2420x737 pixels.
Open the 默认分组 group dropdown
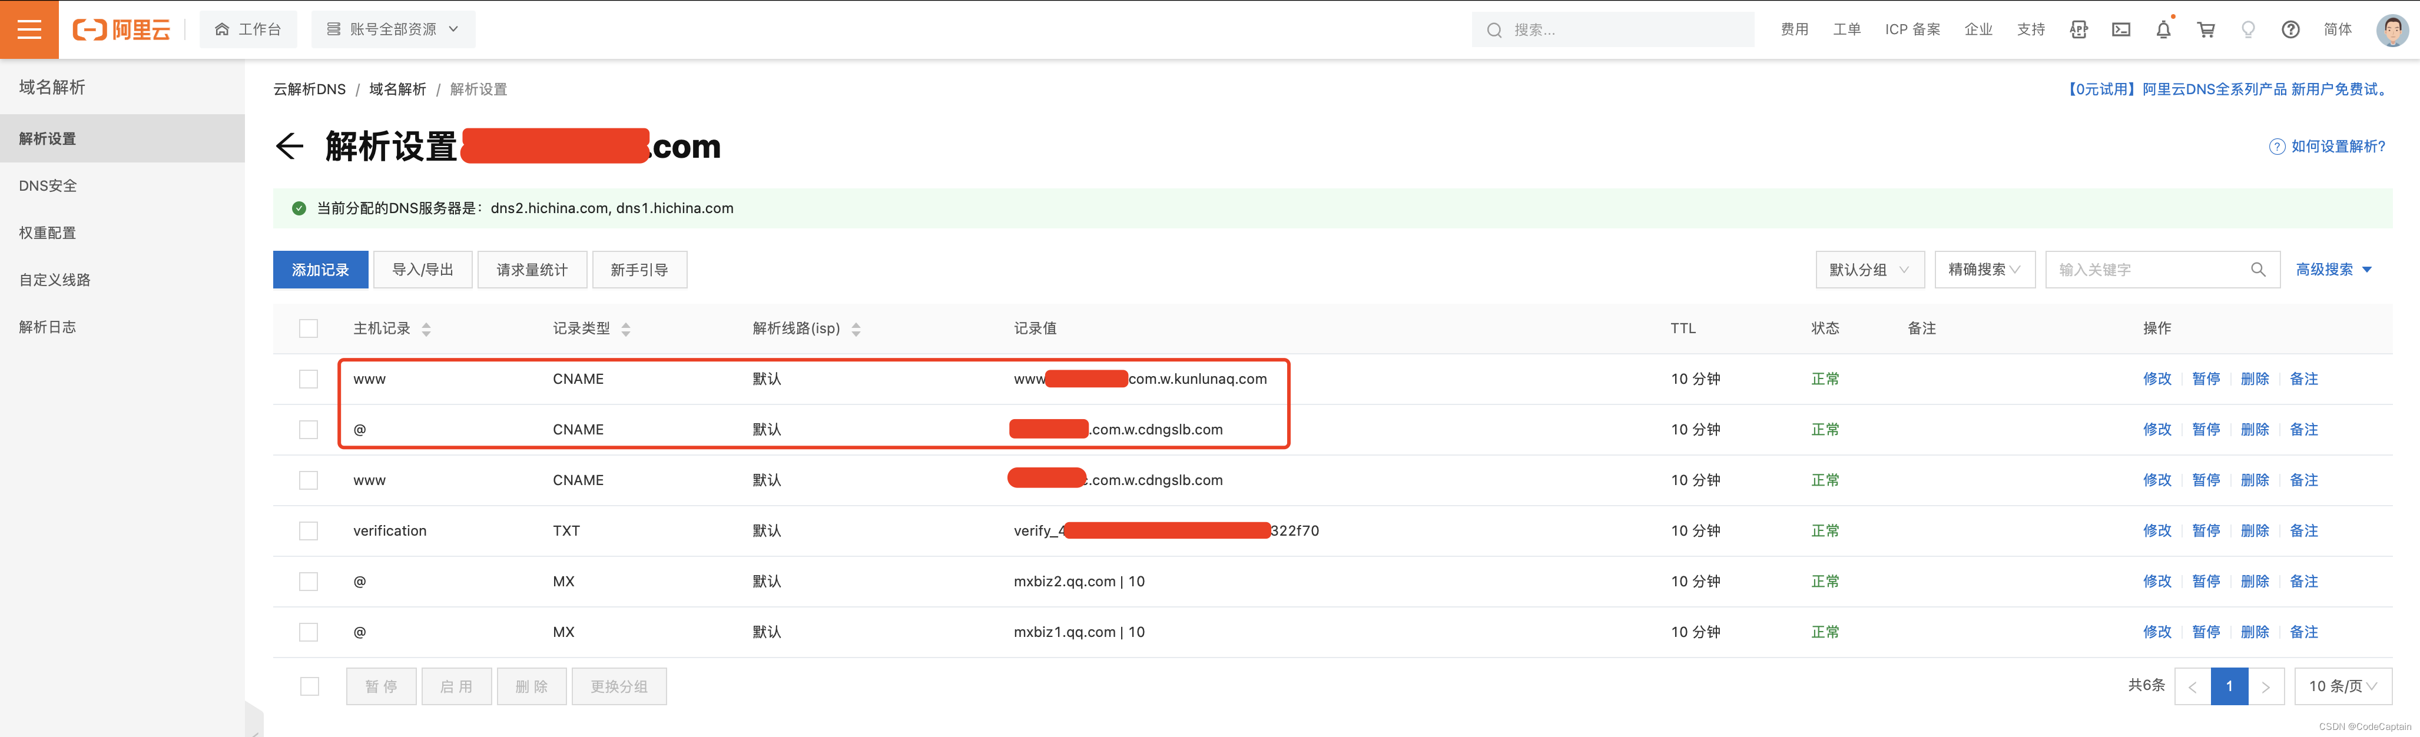(1869, 270)
